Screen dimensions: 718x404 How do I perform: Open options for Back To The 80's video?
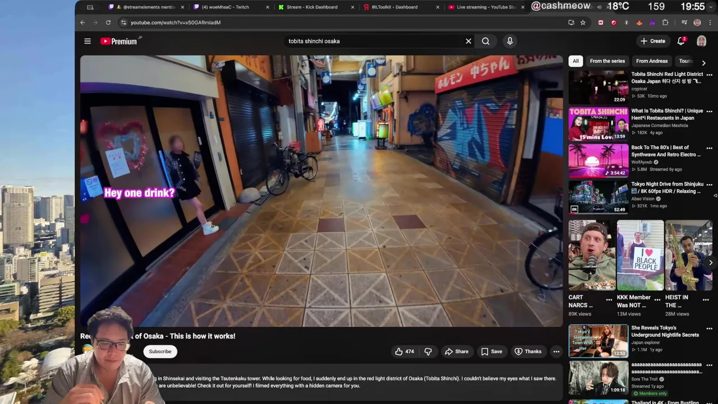(x=709, y=148)
